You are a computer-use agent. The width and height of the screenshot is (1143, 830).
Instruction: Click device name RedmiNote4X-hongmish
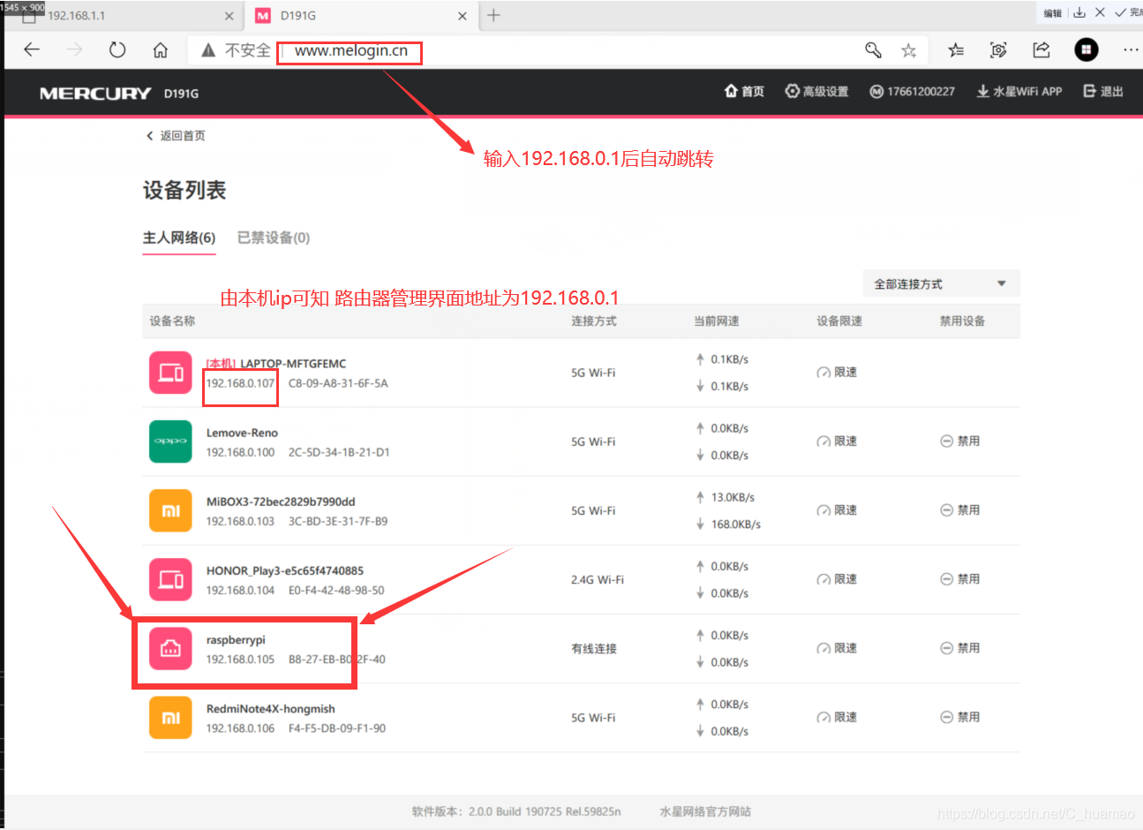point(271,709)
